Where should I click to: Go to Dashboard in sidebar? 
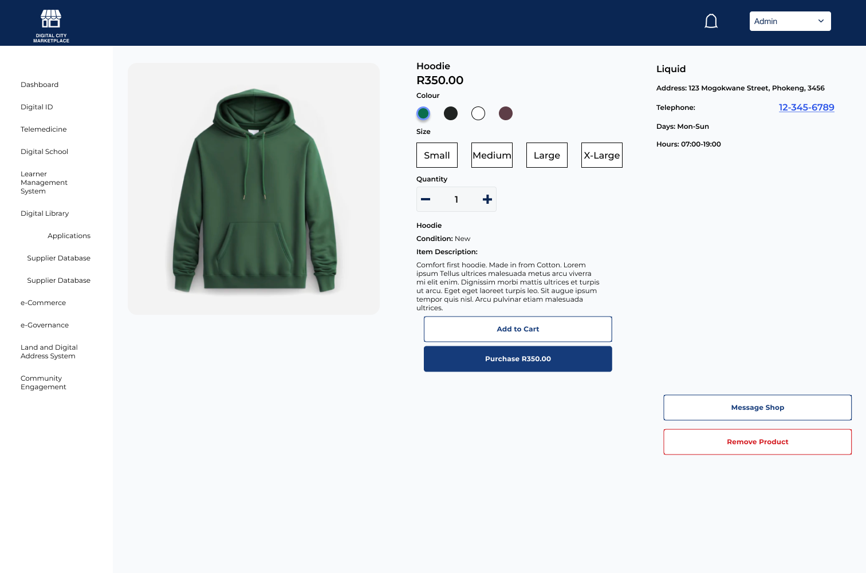(x=40, y=85)
